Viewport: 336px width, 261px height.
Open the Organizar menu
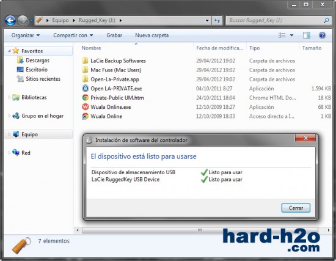[25, 35]
